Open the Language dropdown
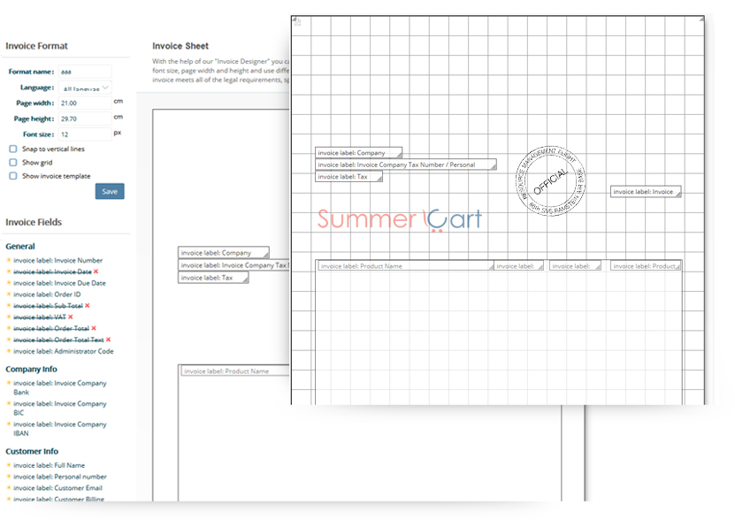The height and width of the screenshot is (520, 735). [85, 88]
